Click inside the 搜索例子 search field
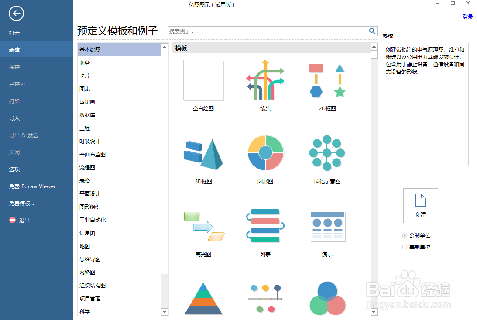The image size is (477, 321). click(262, 31)
